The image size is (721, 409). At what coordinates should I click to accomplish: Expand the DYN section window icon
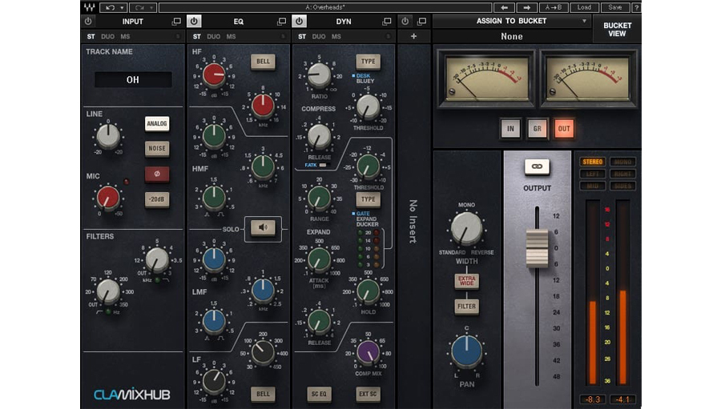387,22
